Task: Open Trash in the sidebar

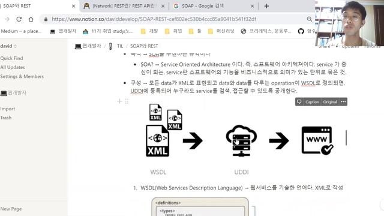Action: (6, 118)
